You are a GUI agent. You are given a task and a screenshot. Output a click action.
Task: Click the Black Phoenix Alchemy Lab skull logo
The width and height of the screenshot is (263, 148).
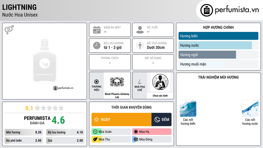tap(117, 82)
